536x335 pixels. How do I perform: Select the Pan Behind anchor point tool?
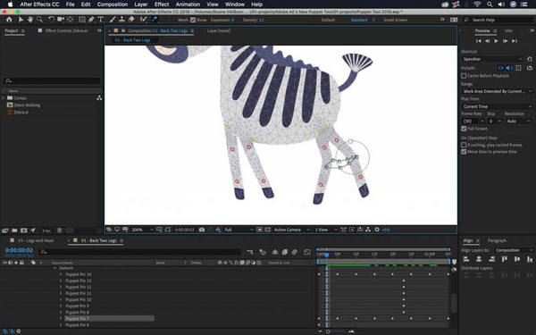tap(71, 20)
